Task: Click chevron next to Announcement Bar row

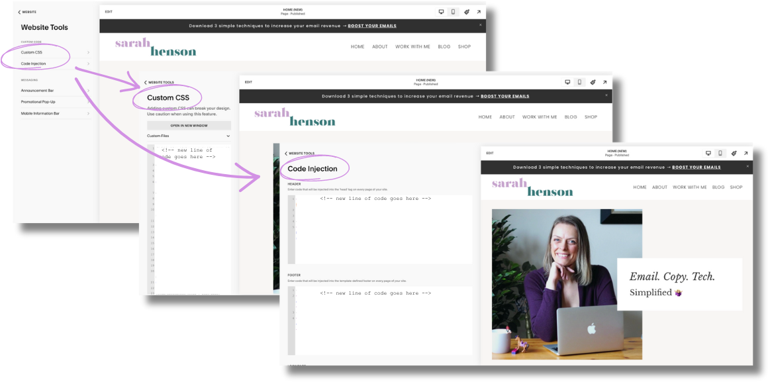Action: click(89, 91)
